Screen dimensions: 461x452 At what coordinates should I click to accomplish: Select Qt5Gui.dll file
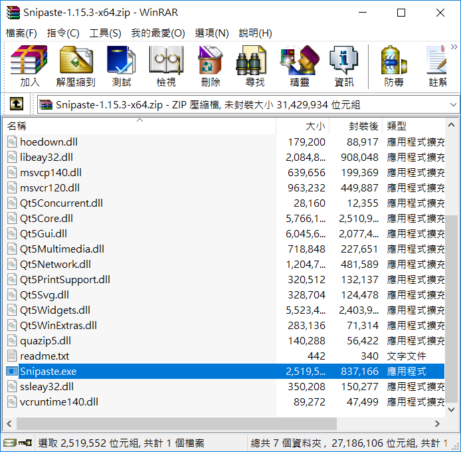pos(43,234)
